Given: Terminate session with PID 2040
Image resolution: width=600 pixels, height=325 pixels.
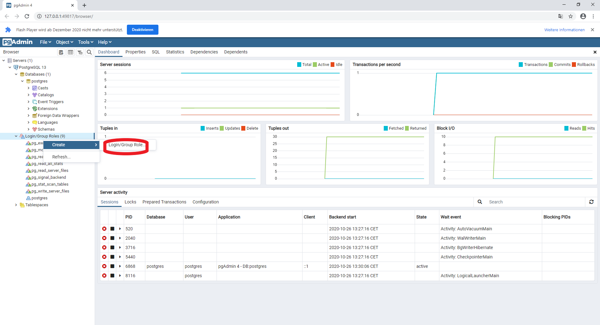Looking at the screenshot, I should (104, 238).
